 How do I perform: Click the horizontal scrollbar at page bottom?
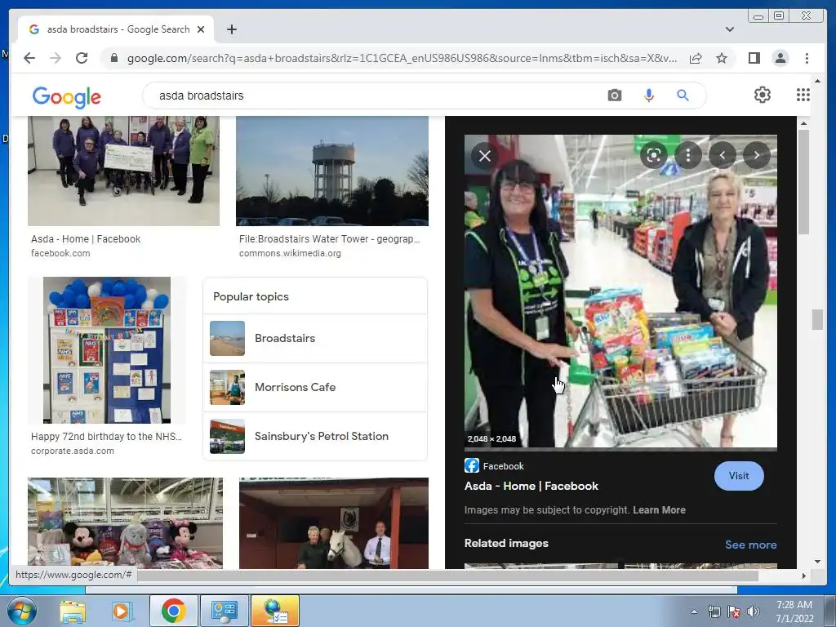pyautogui.click(x=448, y=576)
